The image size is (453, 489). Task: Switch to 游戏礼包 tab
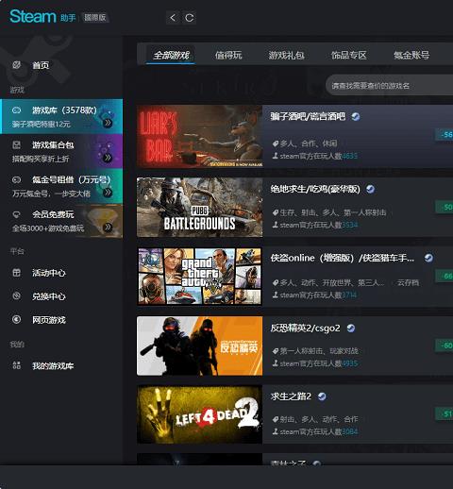286,55
